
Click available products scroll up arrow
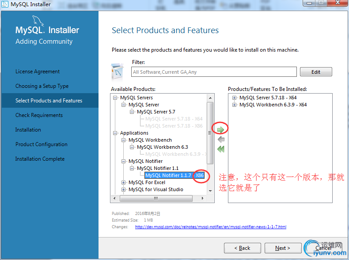210,98
